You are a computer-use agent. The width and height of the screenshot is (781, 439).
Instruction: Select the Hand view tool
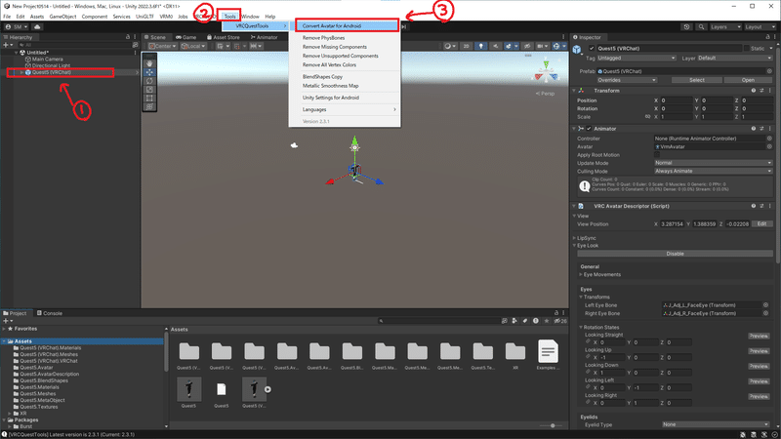pos(149,63)
